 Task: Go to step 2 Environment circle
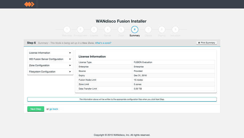click(x=80, y=29)
